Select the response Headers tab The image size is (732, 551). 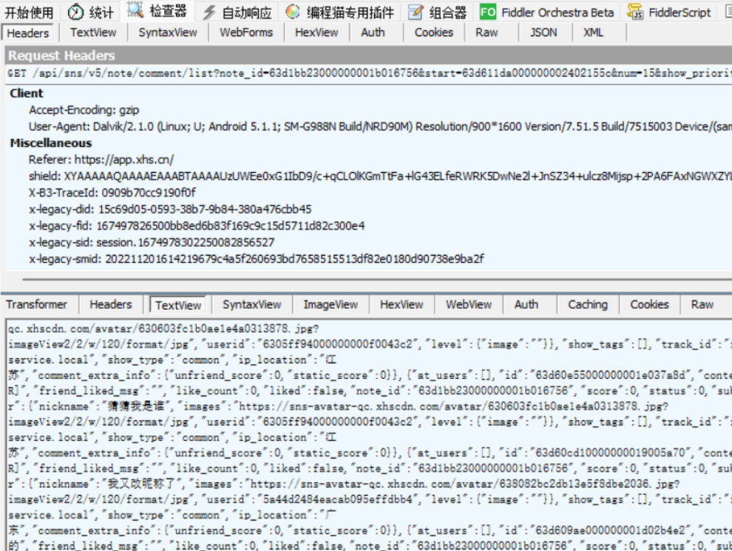click(111, 304)
